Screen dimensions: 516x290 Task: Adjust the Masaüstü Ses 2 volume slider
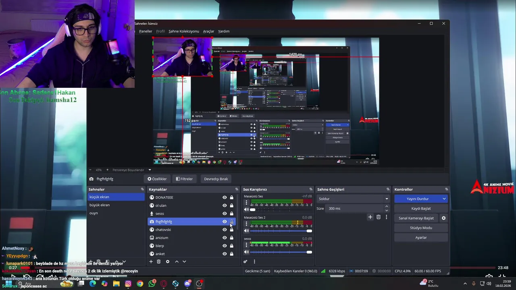[x=281, y=231]
